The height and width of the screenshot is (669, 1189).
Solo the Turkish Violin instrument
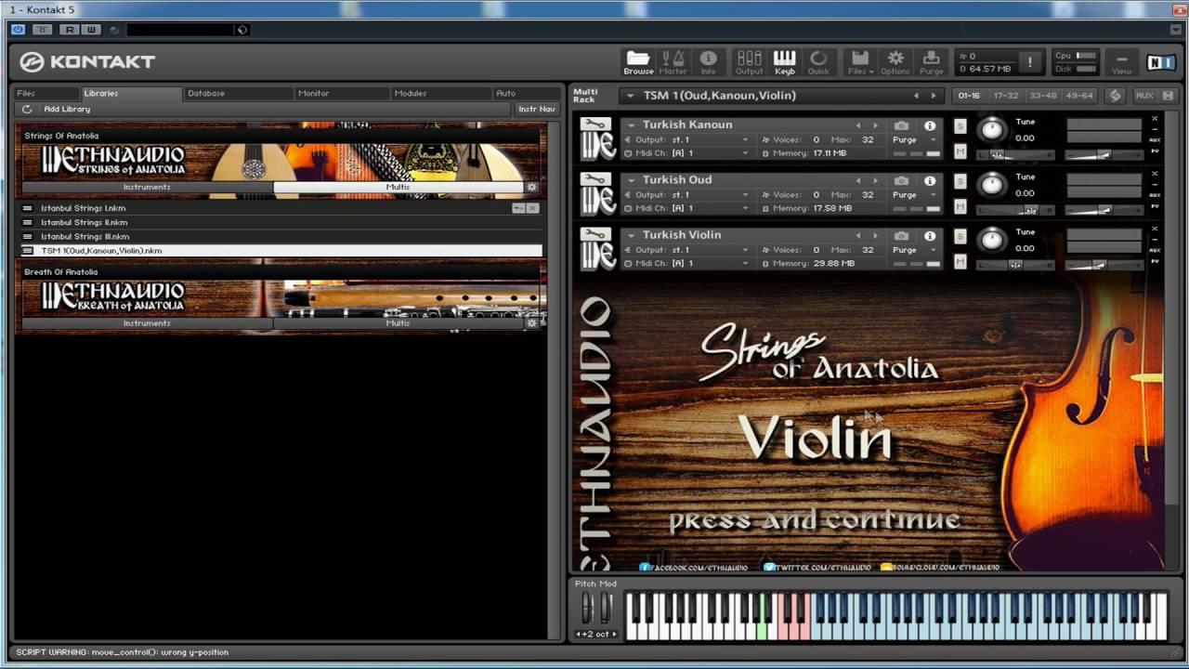click(960, 236)
